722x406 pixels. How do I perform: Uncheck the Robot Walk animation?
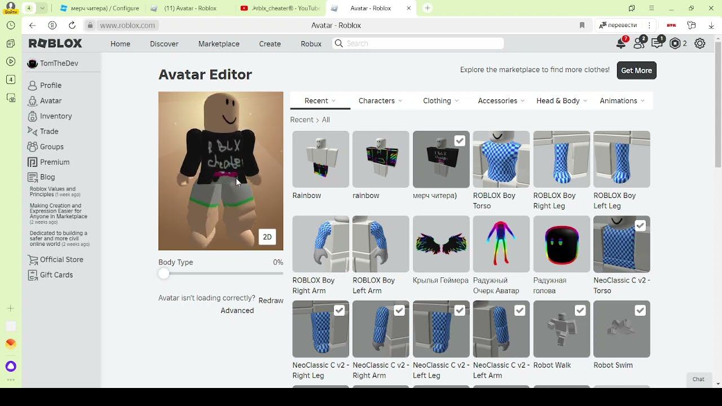[580, 310]
